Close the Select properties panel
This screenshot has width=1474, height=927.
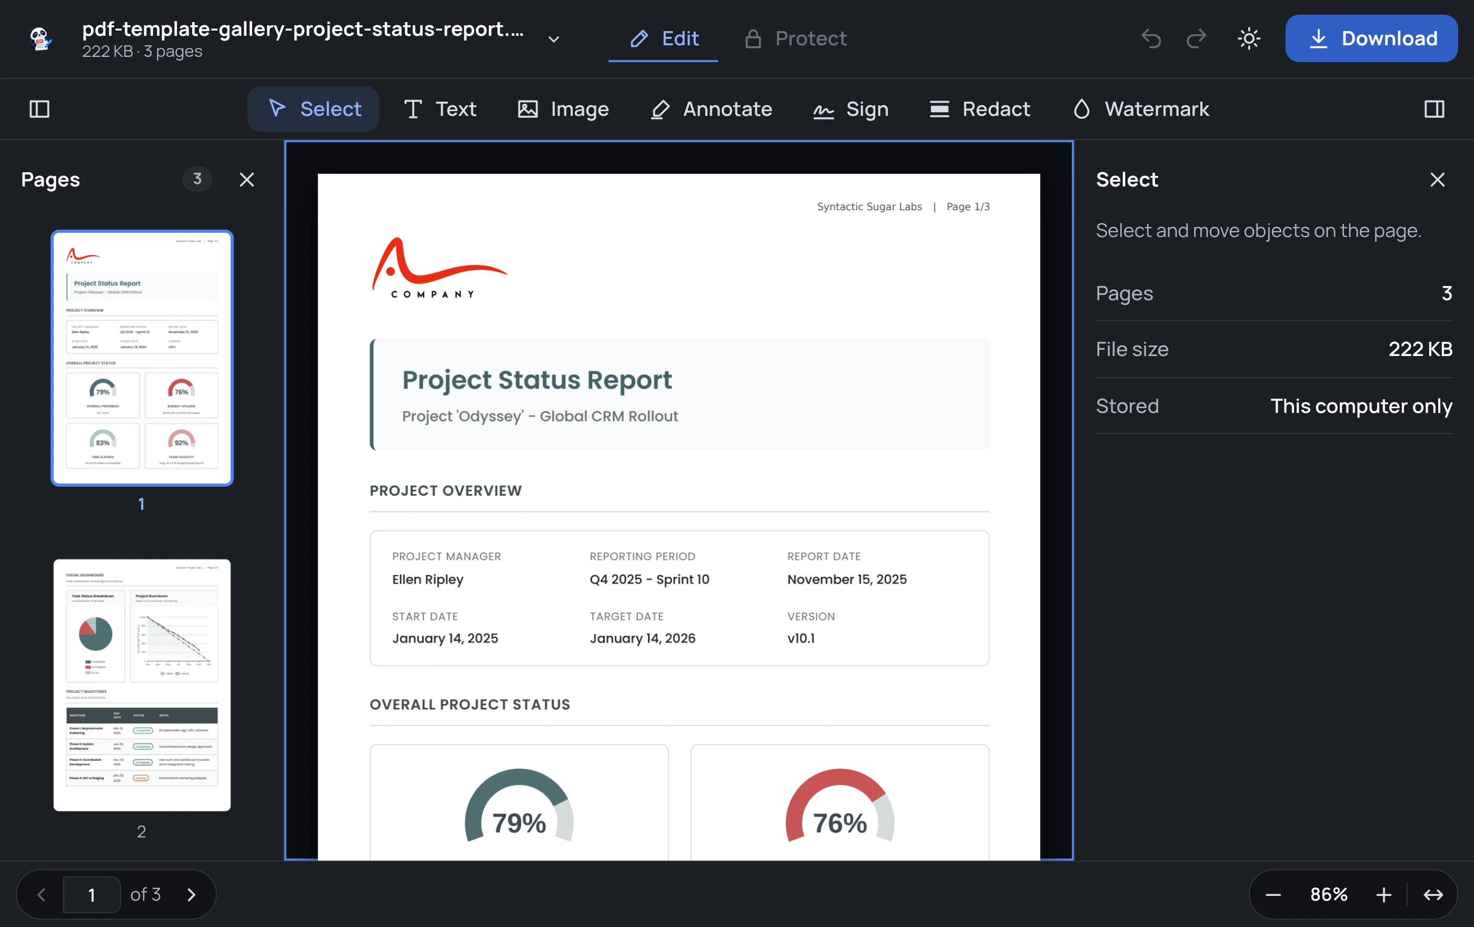click(x=1437, y=180)
